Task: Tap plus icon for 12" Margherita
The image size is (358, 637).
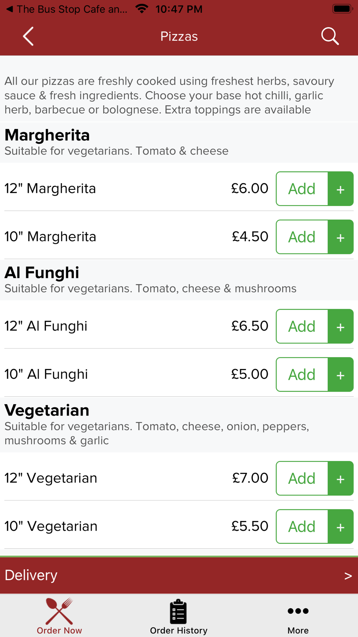Action: 341,189
